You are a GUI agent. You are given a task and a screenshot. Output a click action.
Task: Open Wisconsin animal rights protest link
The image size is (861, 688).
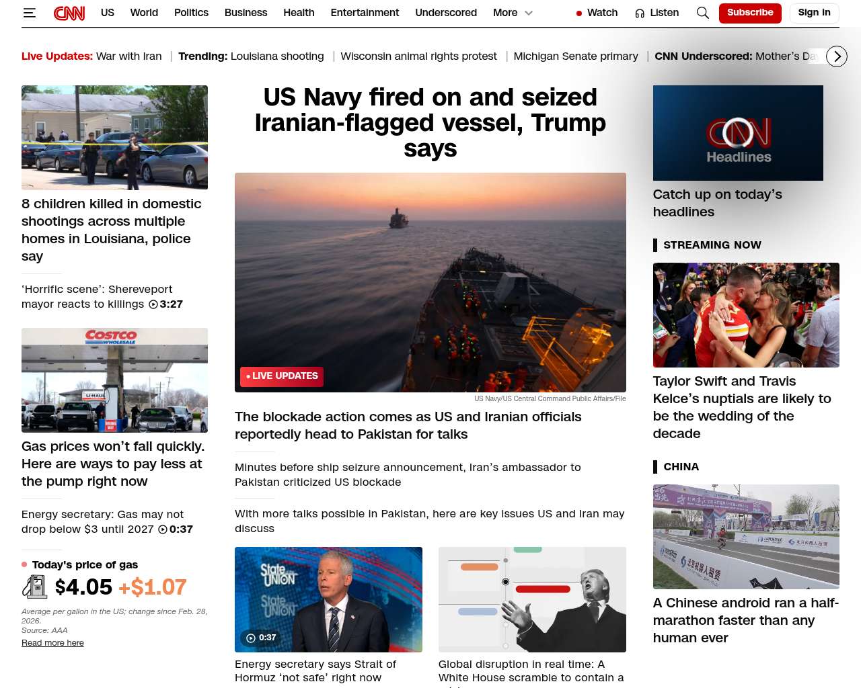[x=418, y=56]
